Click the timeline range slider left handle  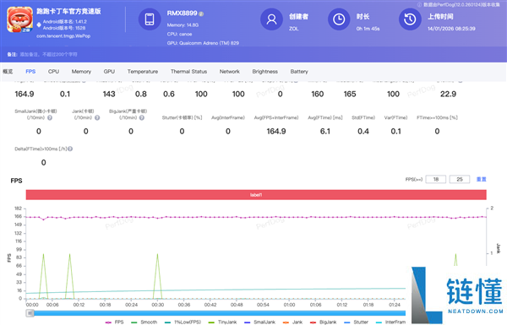coord(30,313)
